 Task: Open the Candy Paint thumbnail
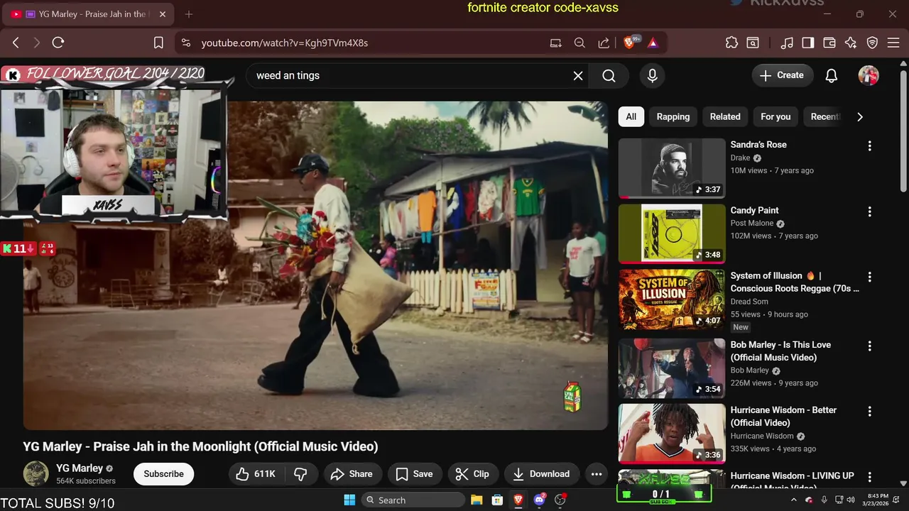pyautogui.click(x=672, y=233)
